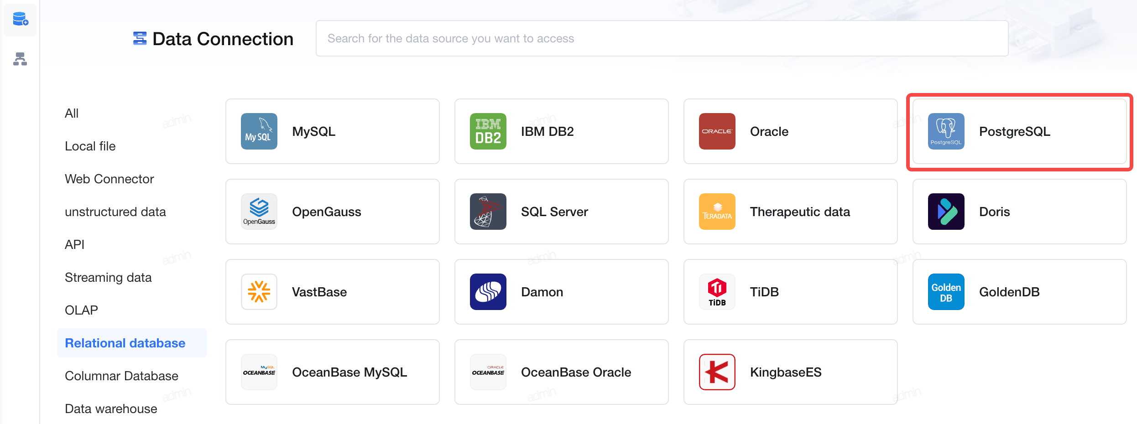1137x424 pixels.
Task: Switch to Columnar Database category
Action: pos(121,376)
